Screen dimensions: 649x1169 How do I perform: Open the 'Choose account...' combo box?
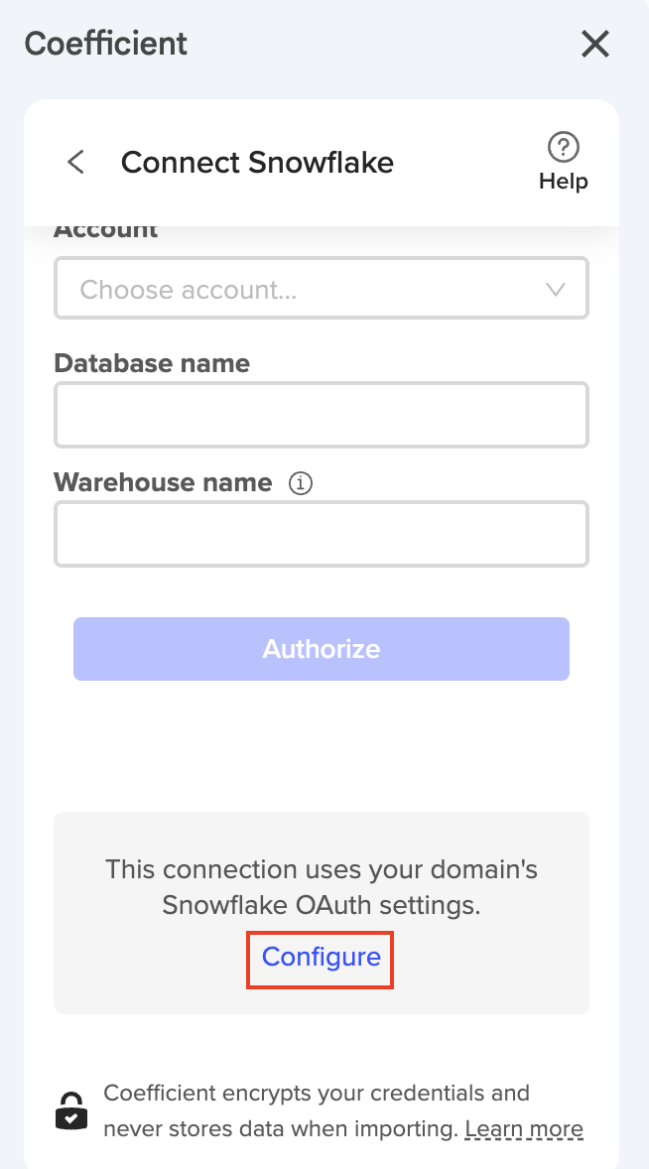298,290
